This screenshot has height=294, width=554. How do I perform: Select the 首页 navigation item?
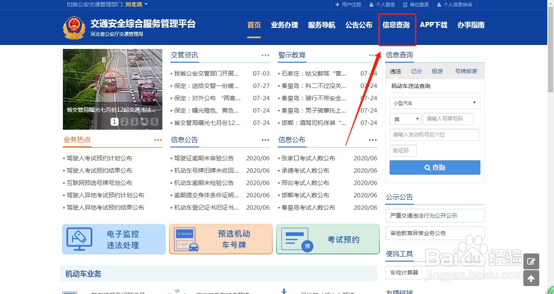coord(254,25)
